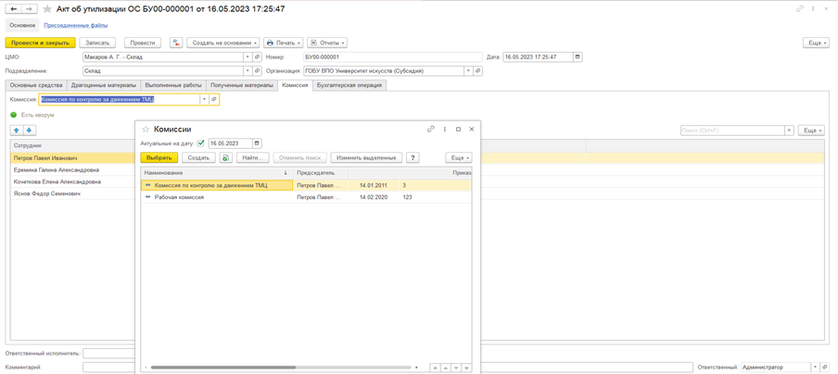838x374 pixels.
Task: Open the Комиссии window's vertical dots menu
Action: click(x=445, y=129)
